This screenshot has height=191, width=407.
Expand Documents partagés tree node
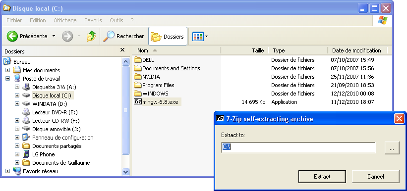pos(17,145)
